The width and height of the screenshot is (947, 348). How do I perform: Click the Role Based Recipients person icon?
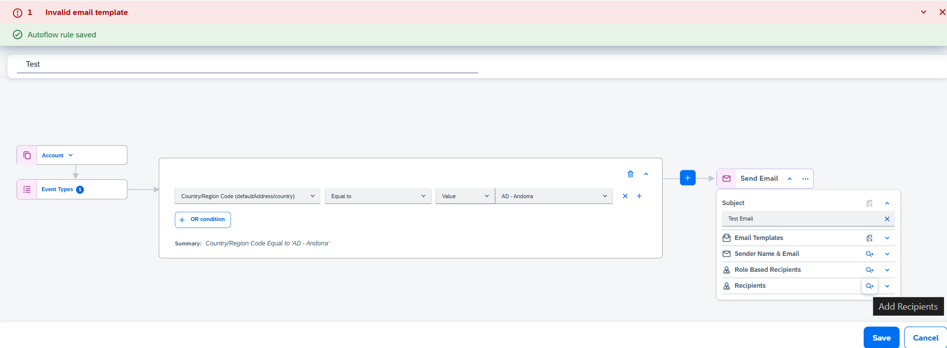(726, 270)
